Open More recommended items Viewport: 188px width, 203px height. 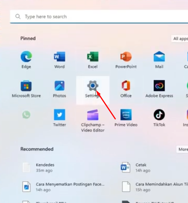pos(182,149)
